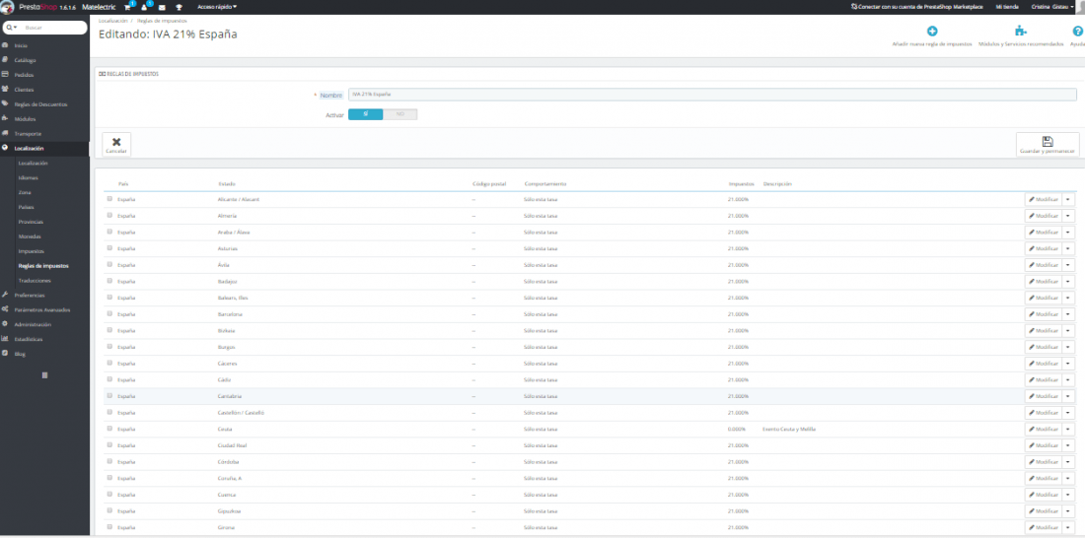Viewport: 1085px width, 538px height.
Task: Tick the checkbox for Barcelona row
Action: pos(109,314)
